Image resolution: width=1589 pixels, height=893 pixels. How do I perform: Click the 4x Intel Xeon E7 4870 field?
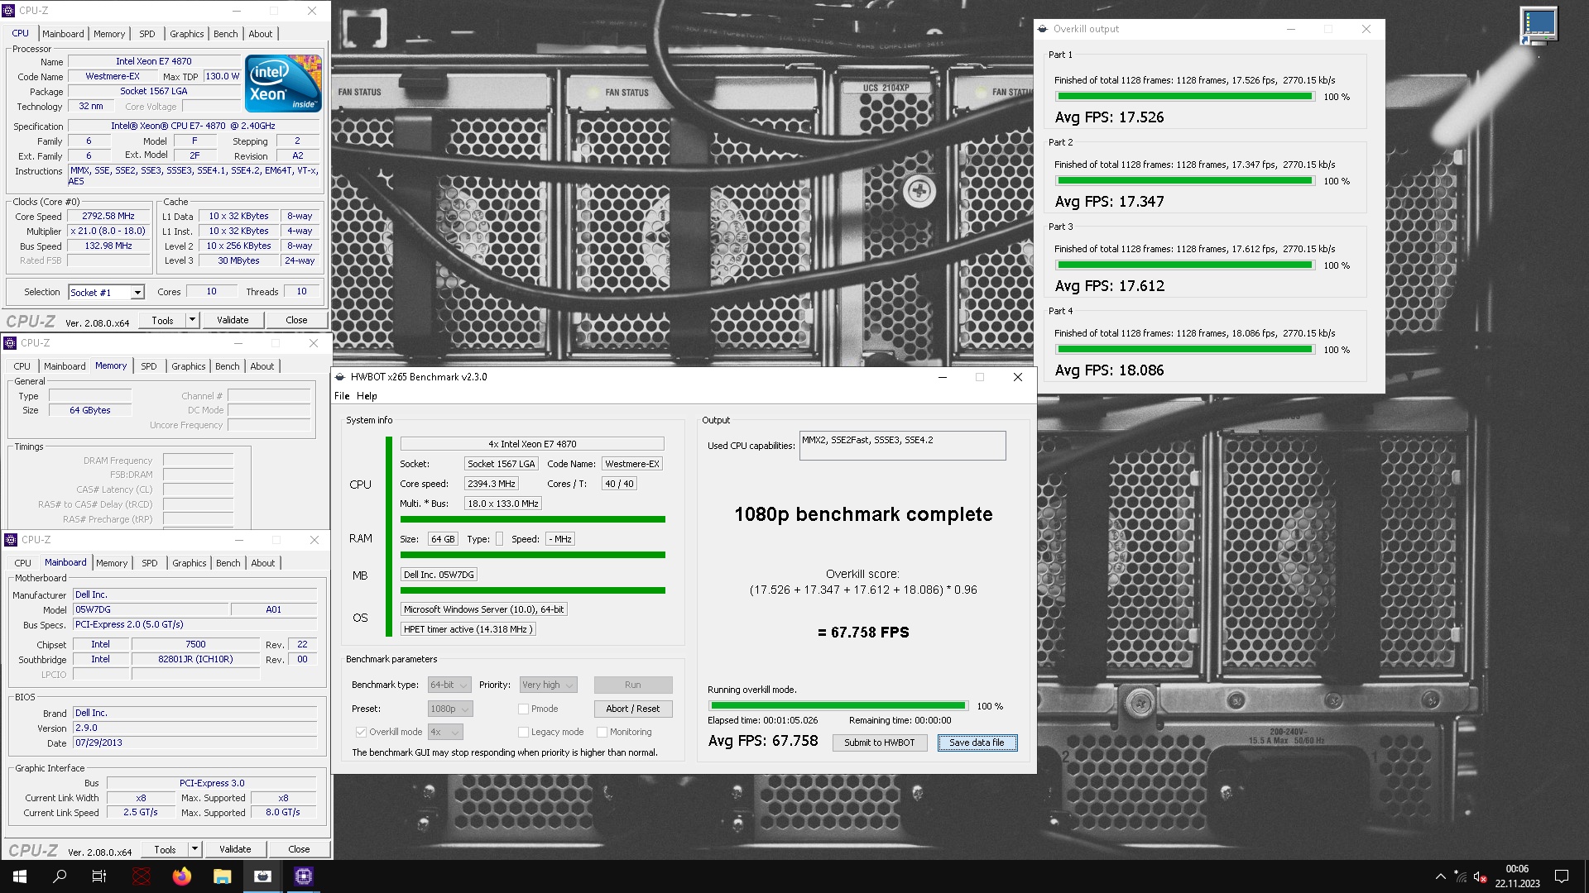tap(532, 444)
